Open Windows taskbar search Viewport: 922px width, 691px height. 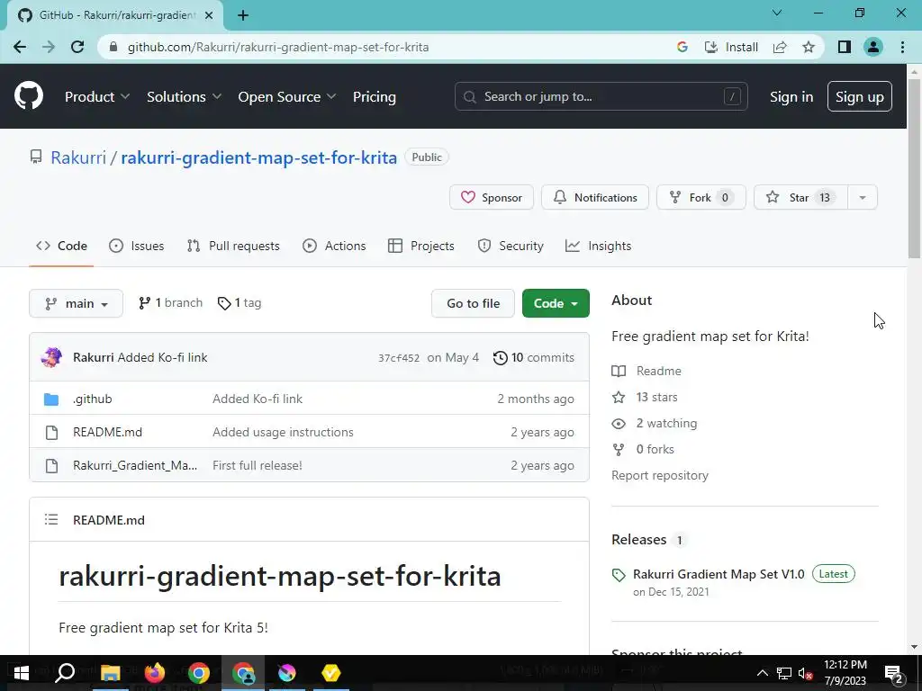(x=65, y=673)
